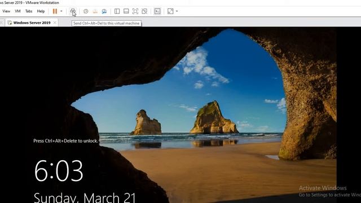
Task: Click the 6:03 lock screen clock
Action: tap(59, 171)
